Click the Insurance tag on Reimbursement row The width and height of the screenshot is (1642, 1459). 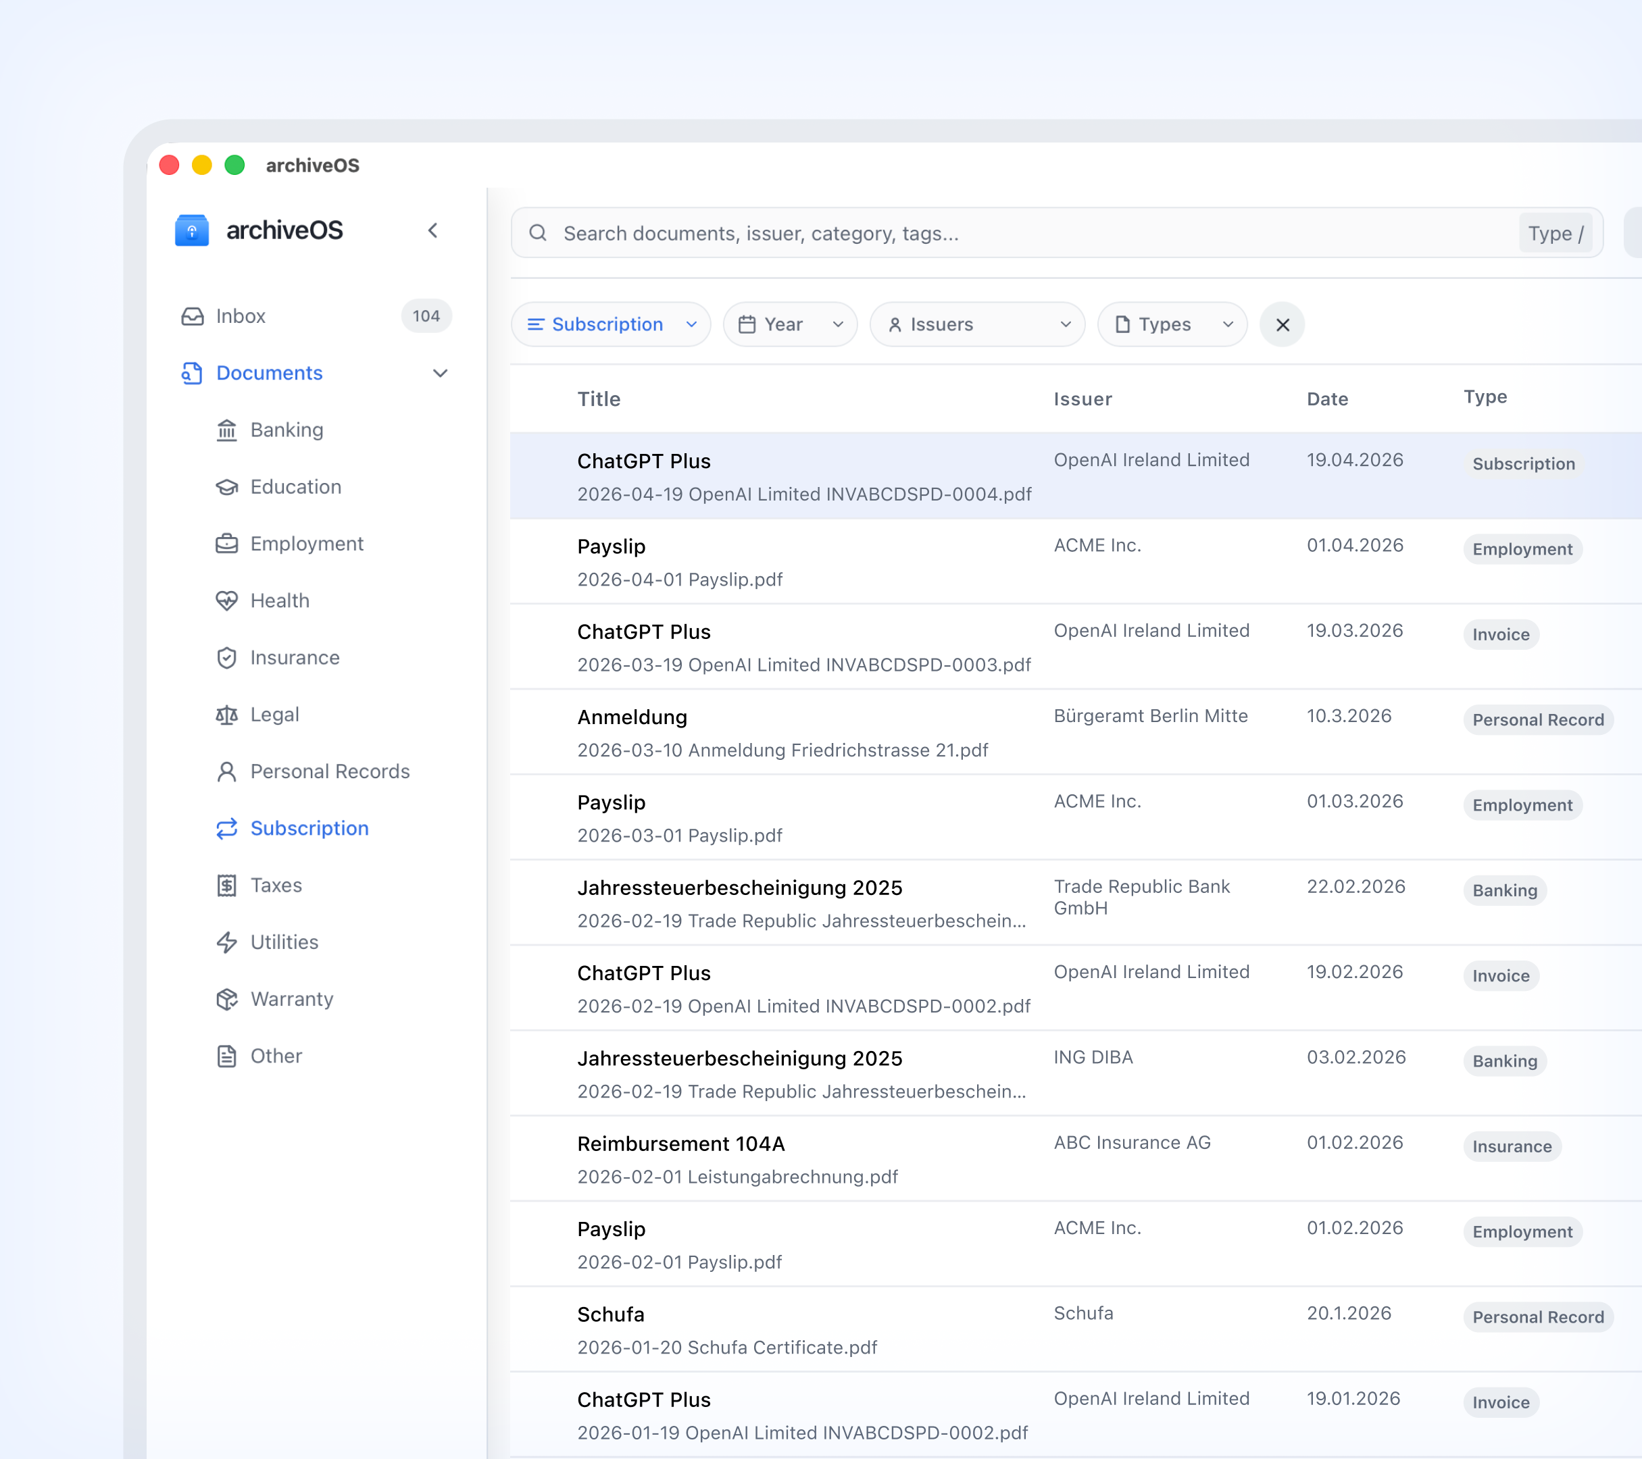click(x=1512, y=1147)
